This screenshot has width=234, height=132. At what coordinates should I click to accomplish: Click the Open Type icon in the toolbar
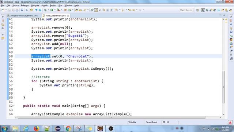76,10
